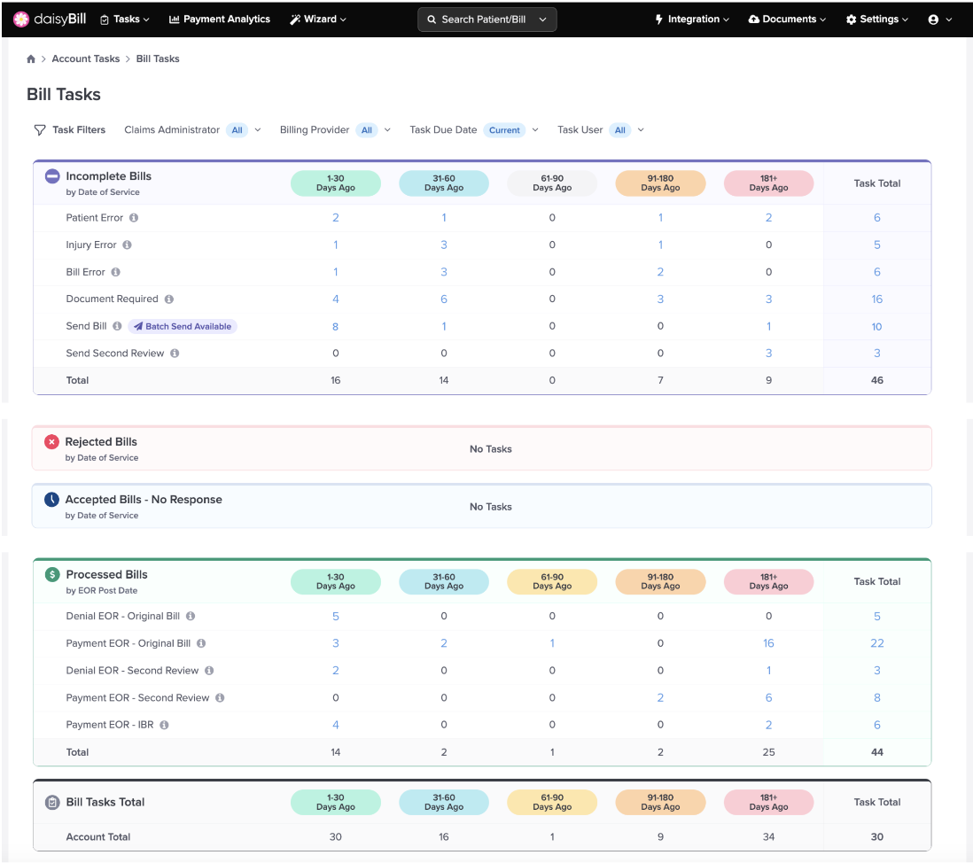Click the Batch Send Available button
The width and height of the screenshot is (973, 863).
click(183, 326)
